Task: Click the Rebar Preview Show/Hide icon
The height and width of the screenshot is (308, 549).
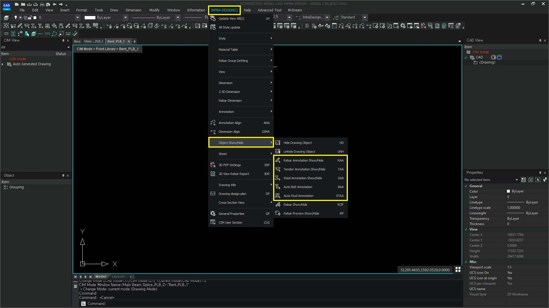Action: click(278, 213)
